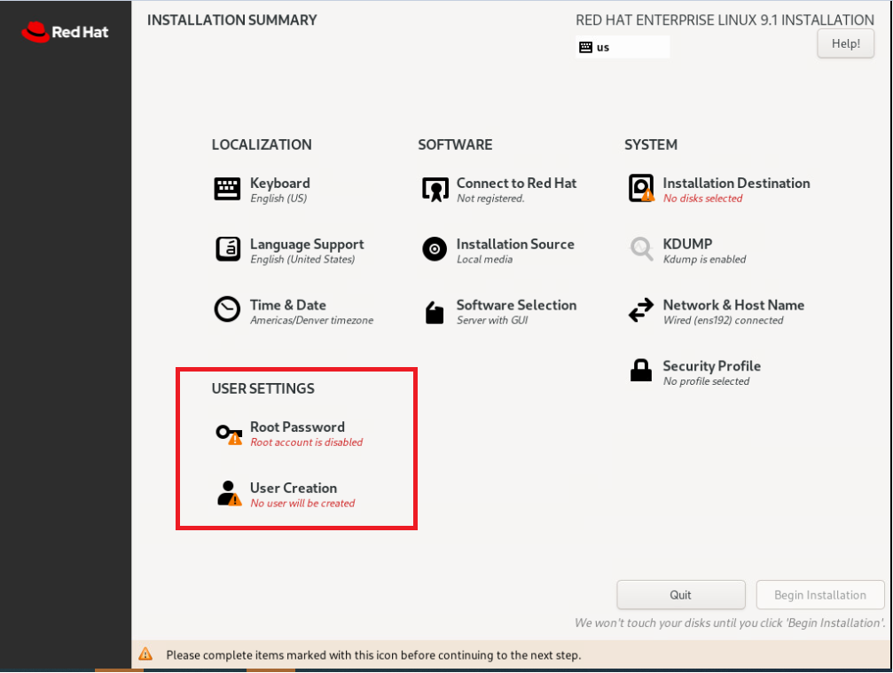893x673 pixels.
Task: Open Language Support via its icon
Action: click(228, 249)
